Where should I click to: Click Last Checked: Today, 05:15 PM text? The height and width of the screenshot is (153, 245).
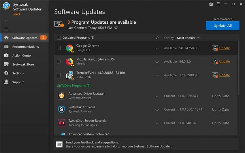[90, 28]
